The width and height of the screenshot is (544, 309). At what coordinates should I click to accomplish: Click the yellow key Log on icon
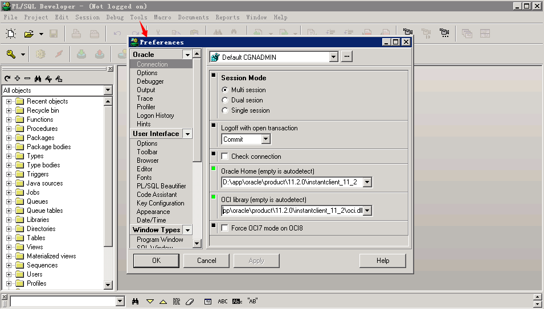[x=11, y=55]
